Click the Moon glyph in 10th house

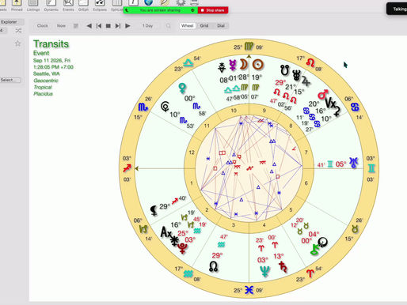[244, 65]
